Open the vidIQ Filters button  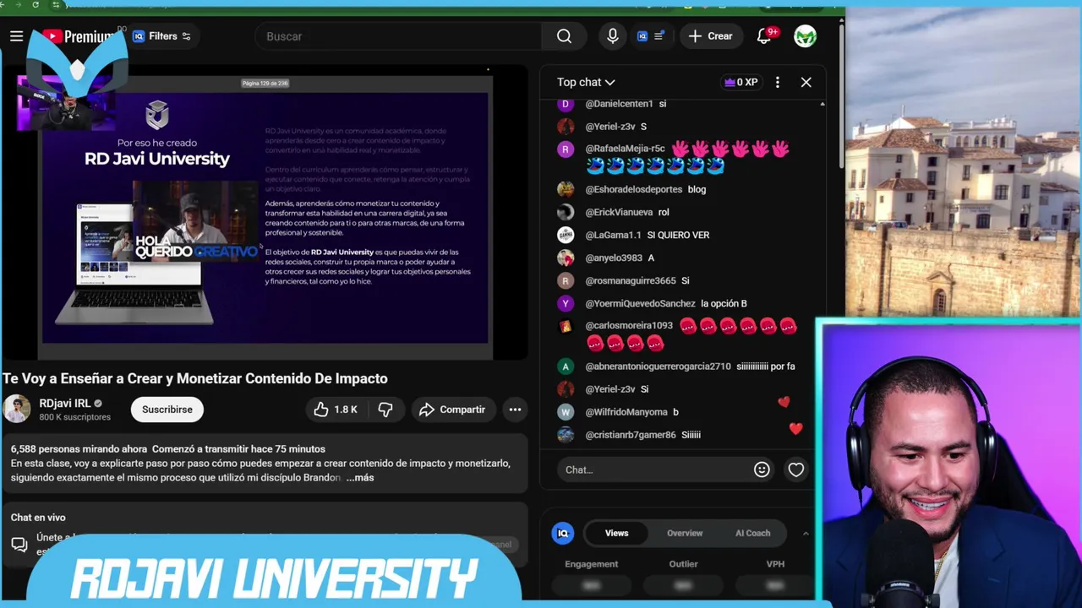(161, 36)
